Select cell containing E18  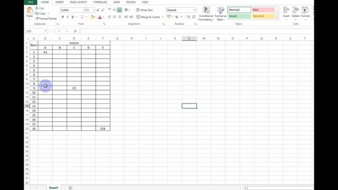[x=103, y=129]
